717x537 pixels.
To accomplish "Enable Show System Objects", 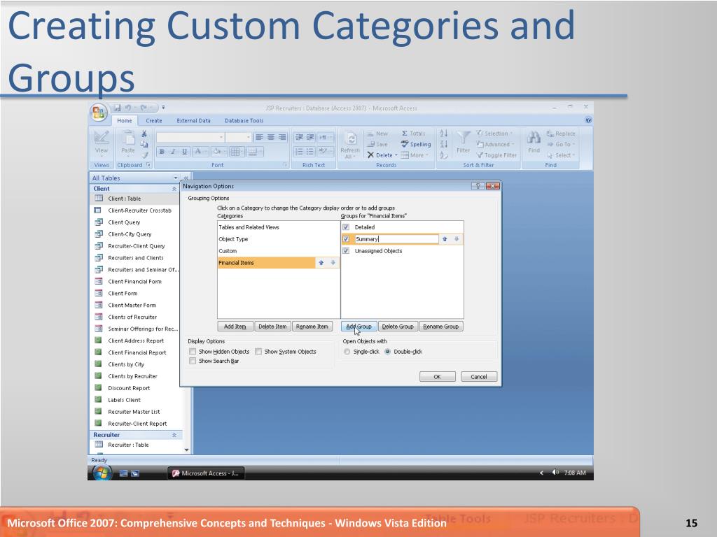I will (258, 352).
